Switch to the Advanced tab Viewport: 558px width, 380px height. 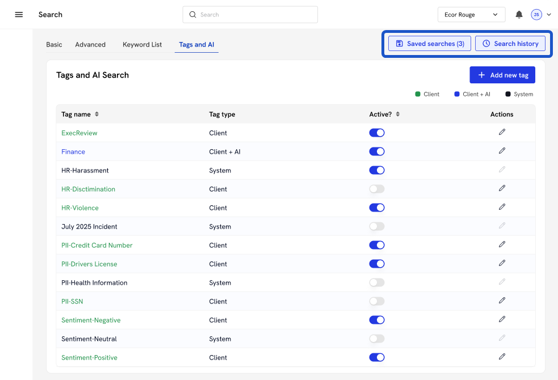(x=90, y=44)
